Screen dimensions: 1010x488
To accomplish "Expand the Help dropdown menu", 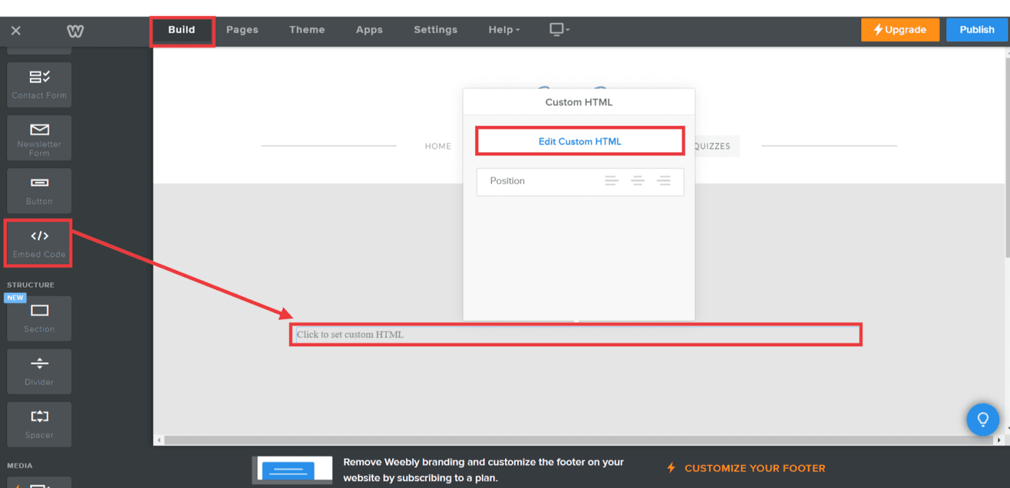I will [x=504, y=30].
